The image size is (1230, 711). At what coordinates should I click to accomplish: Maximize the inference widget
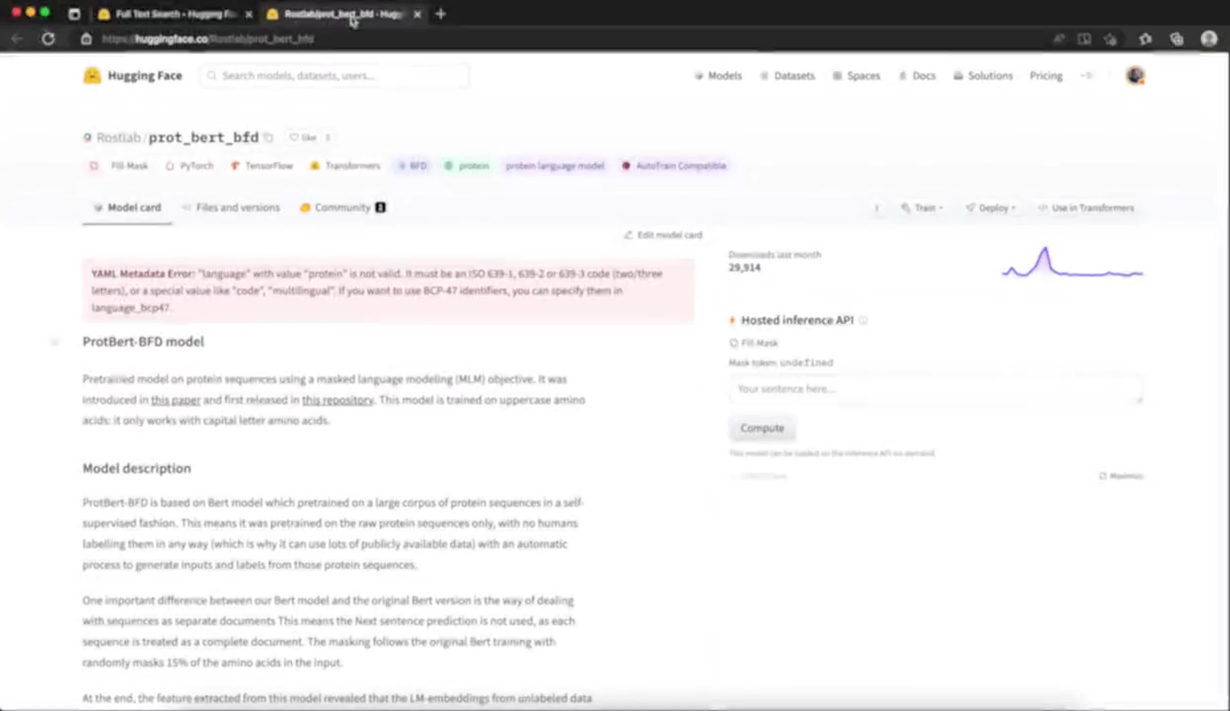pyautogui.click(x=1121, y=476)
